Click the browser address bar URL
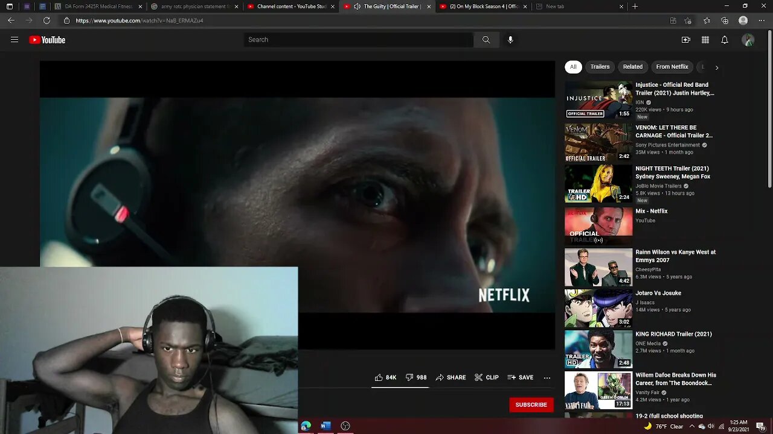Viewport: 773px width, 434px height. click(x=140, y=20)
